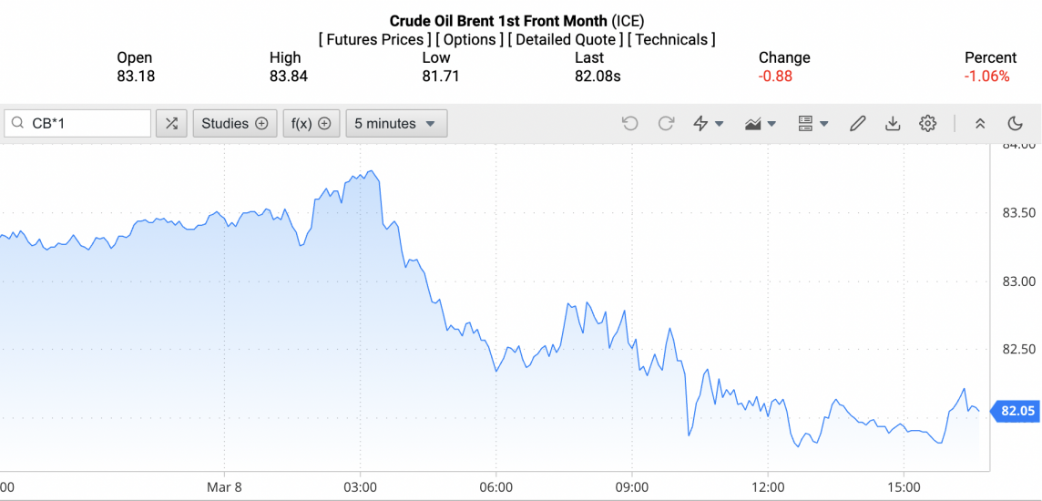Open chart settings gear icon
1042x501 pixels.
[x=927, y=124]
